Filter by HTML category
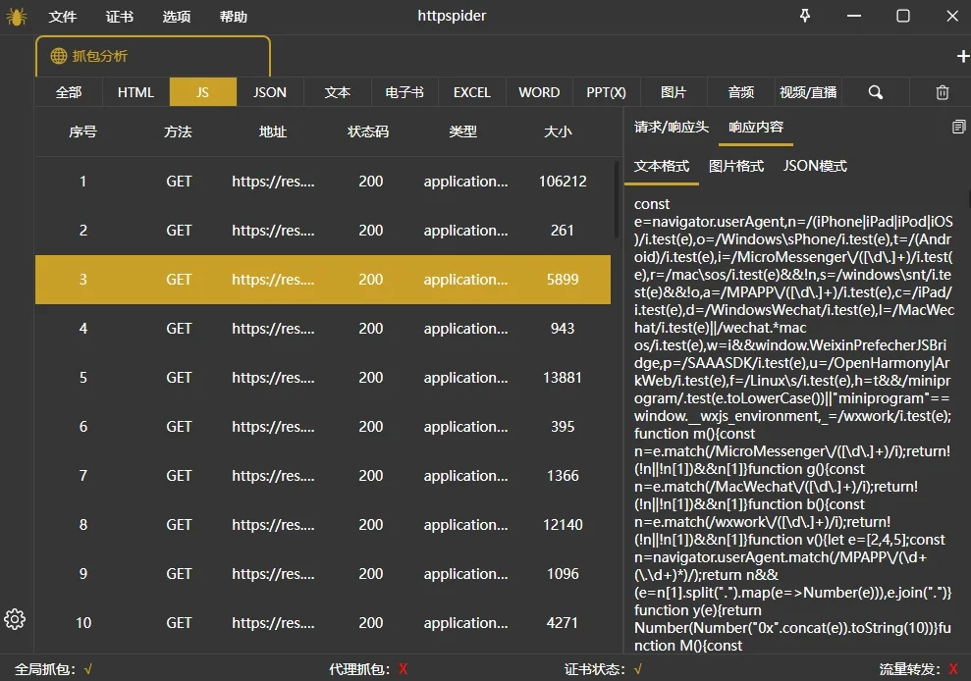This screenshot has height=681, width=971. [x=135, y=92]
